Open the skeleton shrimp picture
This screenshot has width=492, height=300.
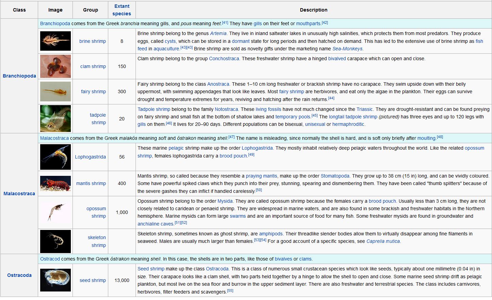55,241
